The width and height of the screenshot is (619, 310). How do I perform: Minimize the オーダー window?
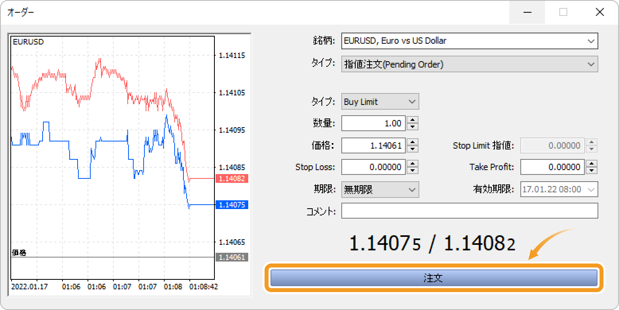coord(527,12)
